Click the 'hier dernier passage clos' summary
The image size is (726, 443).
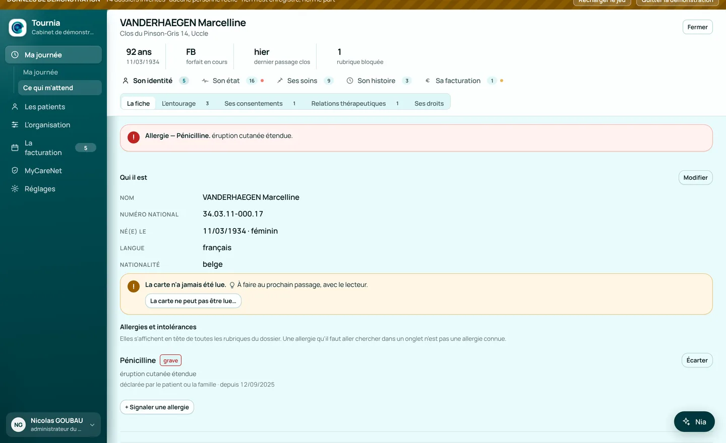282,56
